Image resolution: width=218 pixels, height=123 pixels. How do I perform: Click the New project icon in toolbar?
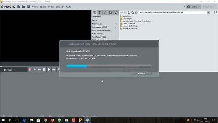click(18, 7)
